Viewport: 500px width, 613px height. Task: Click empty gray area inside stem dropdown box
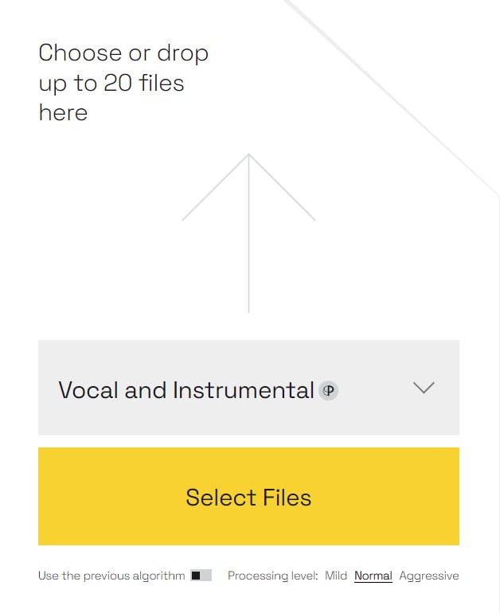(374, 414)
